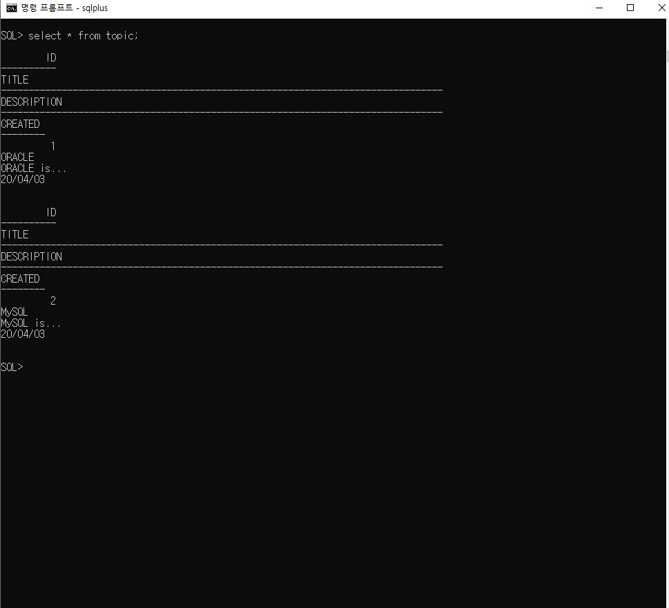Click the command prompt icon in title bar
669x608 pixels.
pos(12,8)
